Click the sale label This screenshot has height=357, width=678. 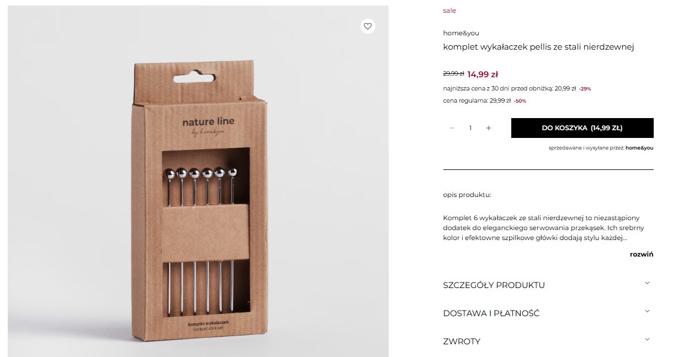tap(449, 10)
